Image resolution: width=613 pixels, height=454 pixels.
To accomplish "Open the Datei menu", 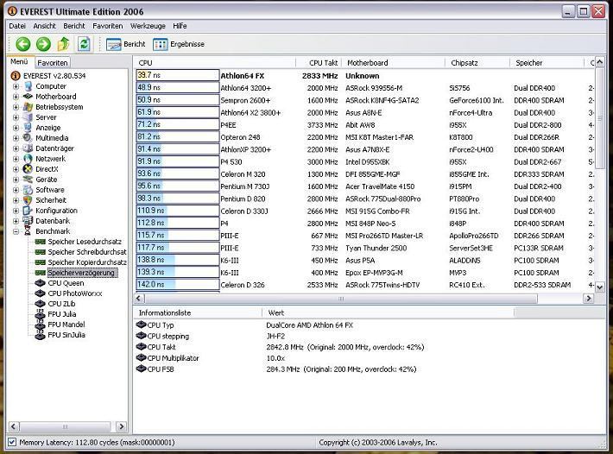I will click(17, 26).
